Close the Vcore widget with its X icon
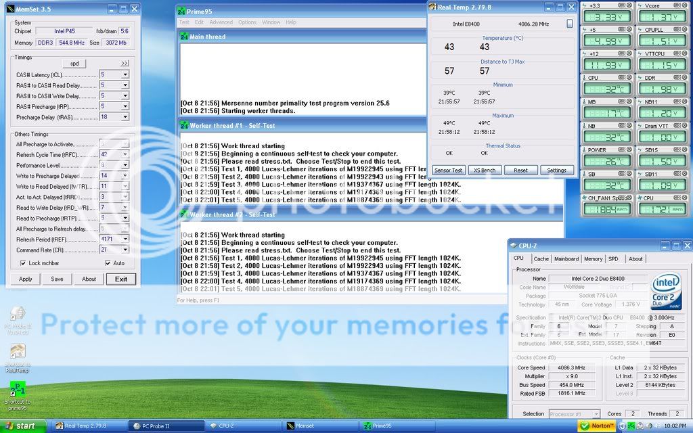 (684, 5)
